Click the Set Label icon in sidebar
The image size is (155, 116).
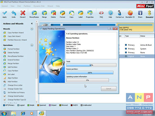click(5, 74)
